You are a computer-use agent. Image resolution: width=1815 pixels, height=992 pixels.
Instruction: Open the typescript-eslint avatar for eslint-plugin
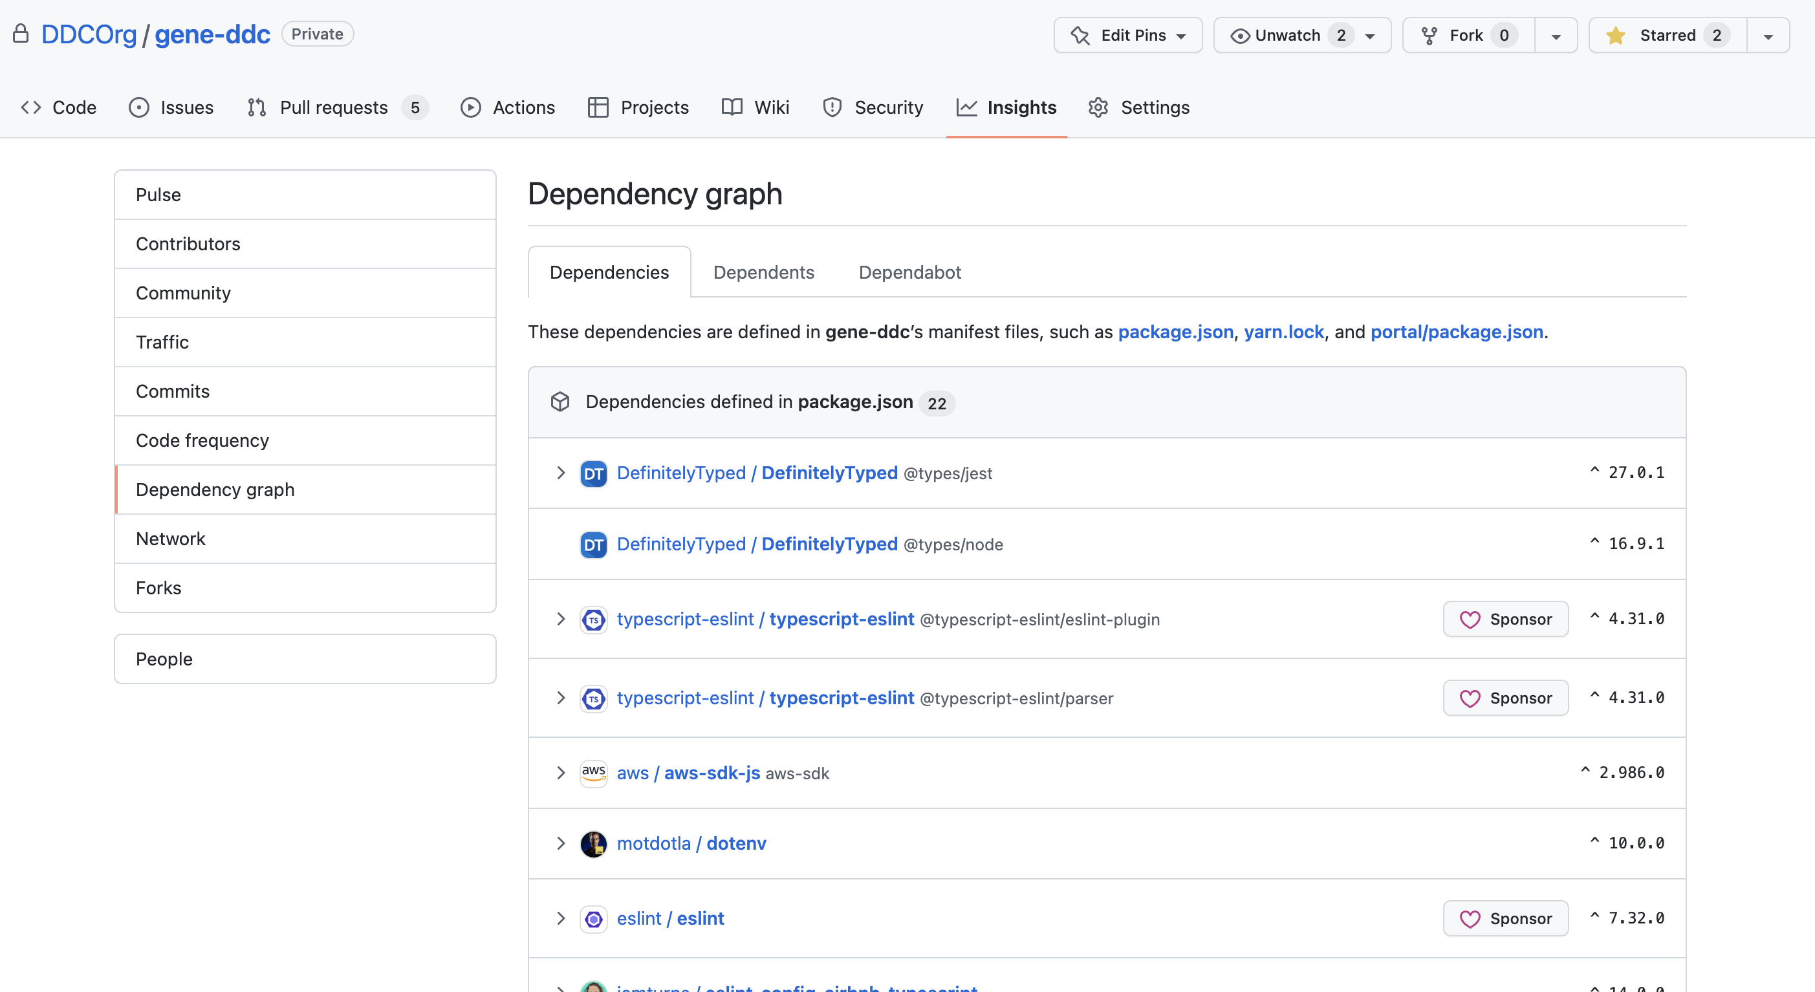[593, 620]
